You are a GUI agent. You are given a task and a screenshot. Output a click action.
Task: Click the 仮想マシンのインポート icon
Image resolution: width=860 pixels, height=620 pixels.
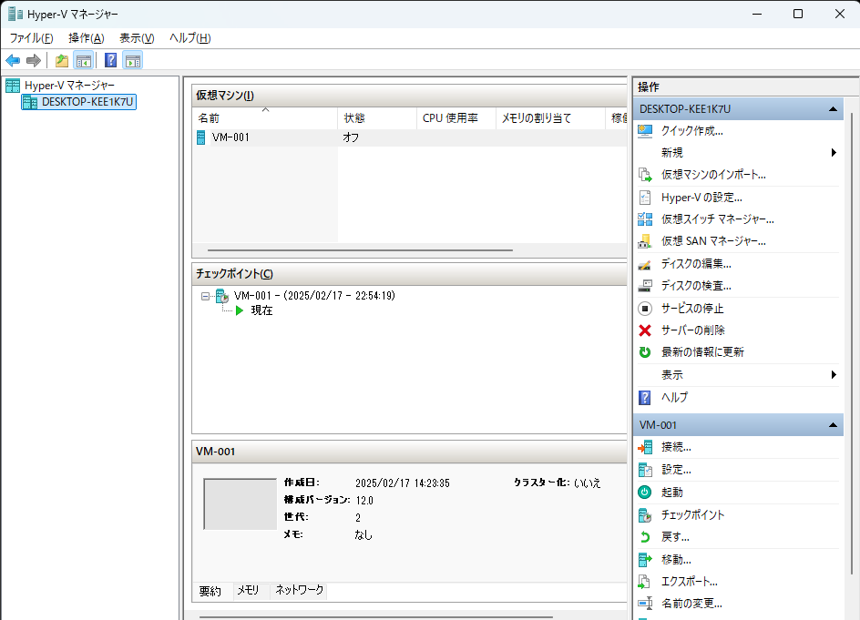tap(645, 175)
